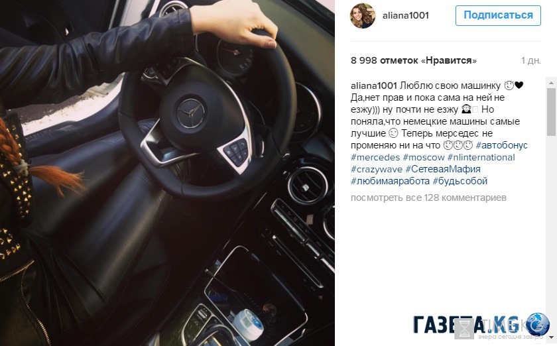Expand посмотреть все 128 комментариев
557x346 pixels.
click(x=428, y=198)
